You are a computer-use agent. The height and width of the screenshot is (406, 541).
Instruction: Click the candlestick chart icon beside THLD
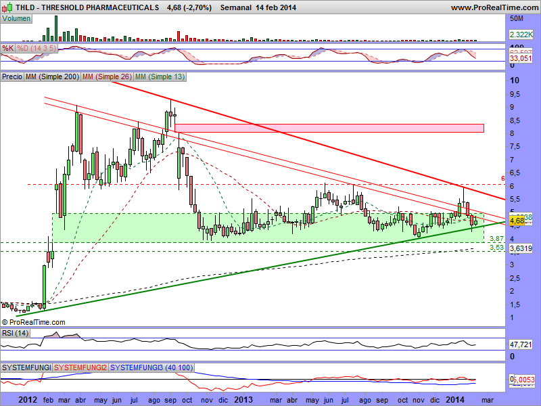(x=7, y=7)
